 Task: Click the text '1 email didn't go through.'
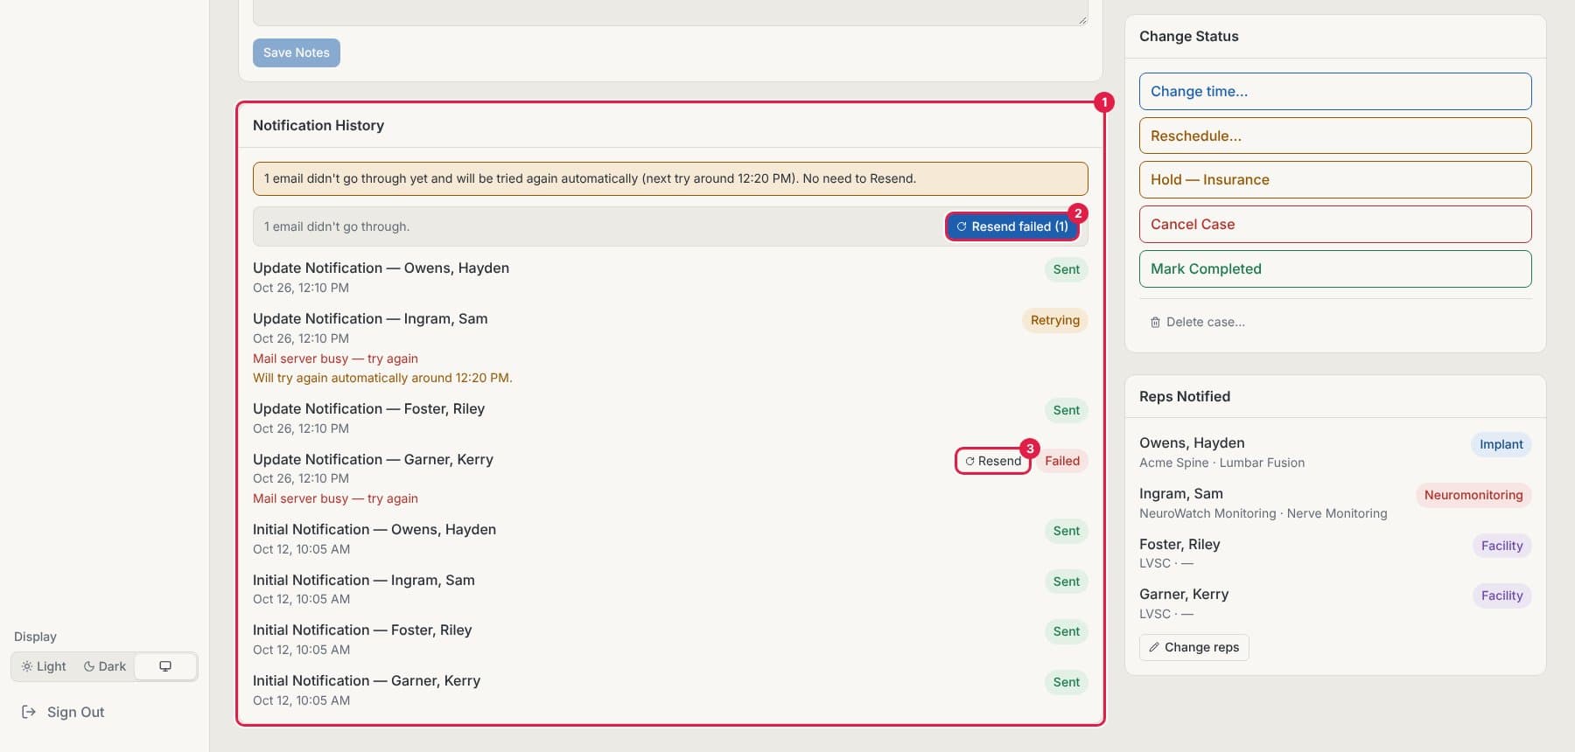pos(337,226)
